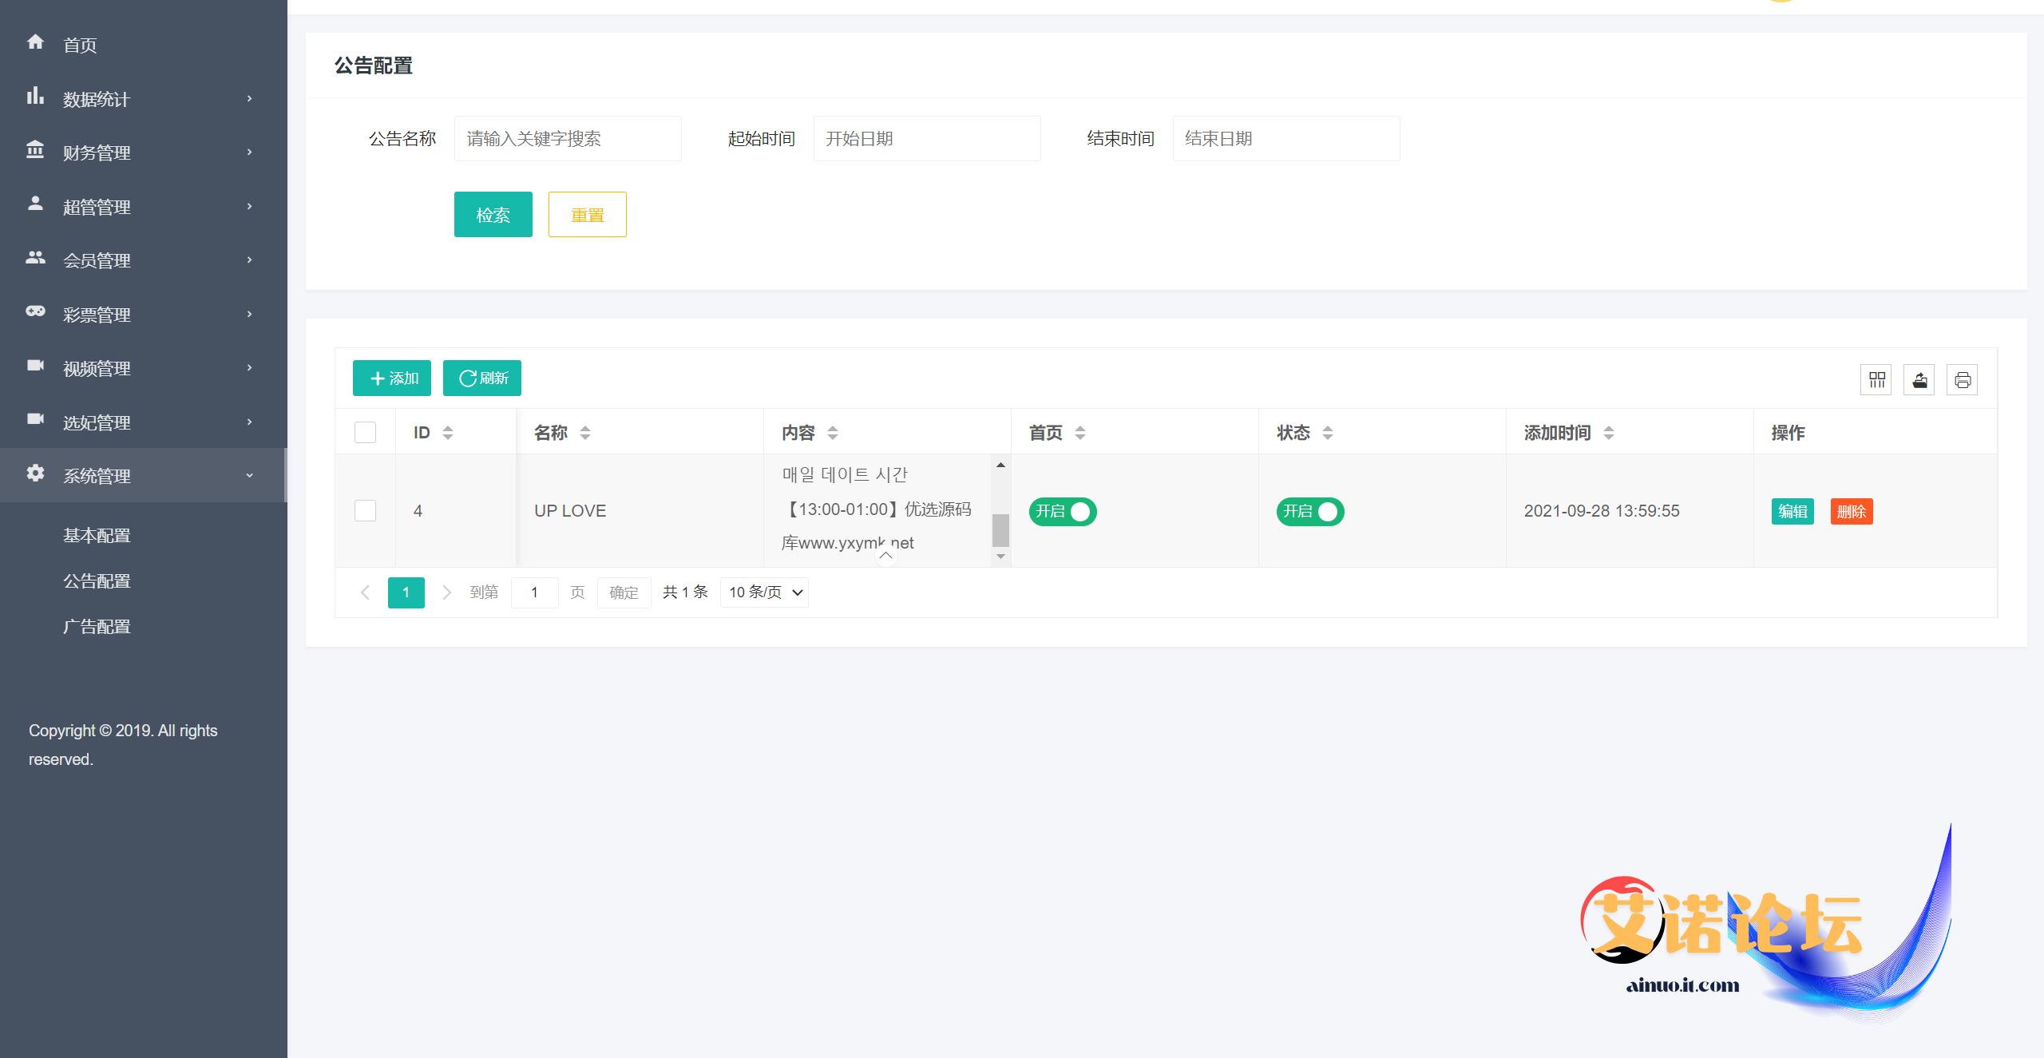Click the camera icon for 视频管理
Image resolution: width=2044 pixels, height=1058 pixels.
35,365
